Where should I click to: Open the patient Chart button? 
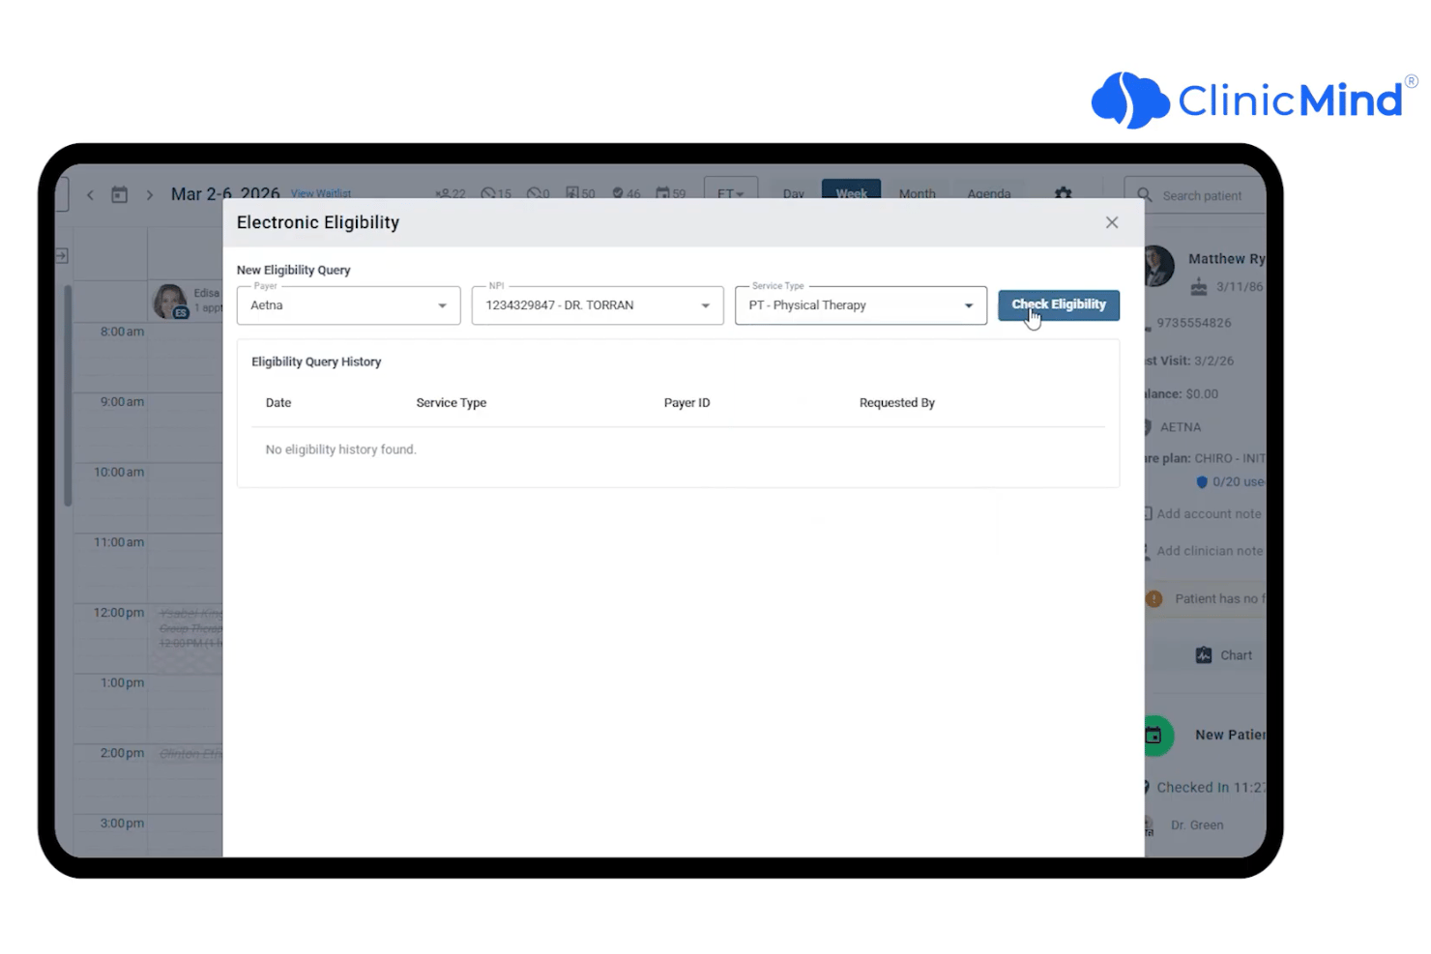click(1223, 655)
